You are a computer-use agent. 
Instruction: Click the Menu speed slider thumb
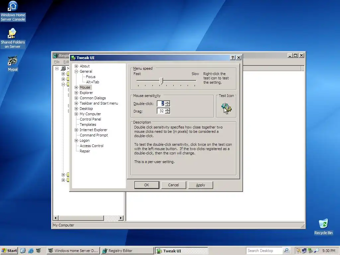(161, 81)
